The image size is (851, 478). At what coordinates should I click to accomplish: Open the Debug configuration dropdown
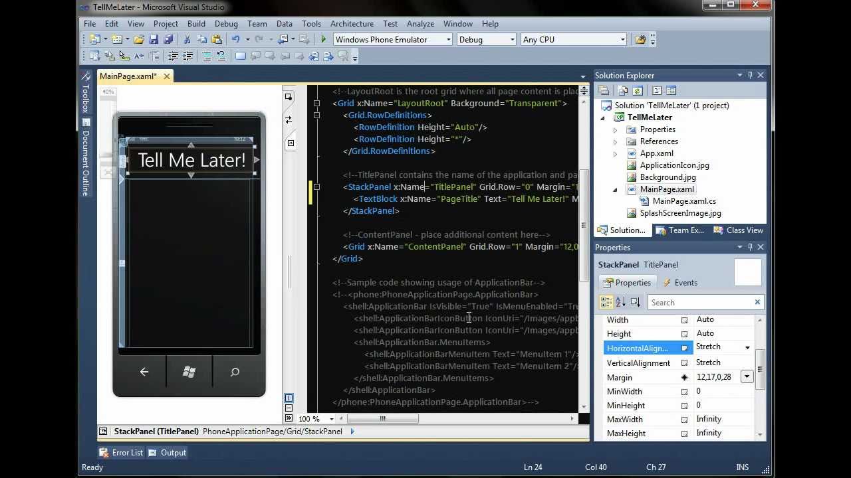coord(512,40)
